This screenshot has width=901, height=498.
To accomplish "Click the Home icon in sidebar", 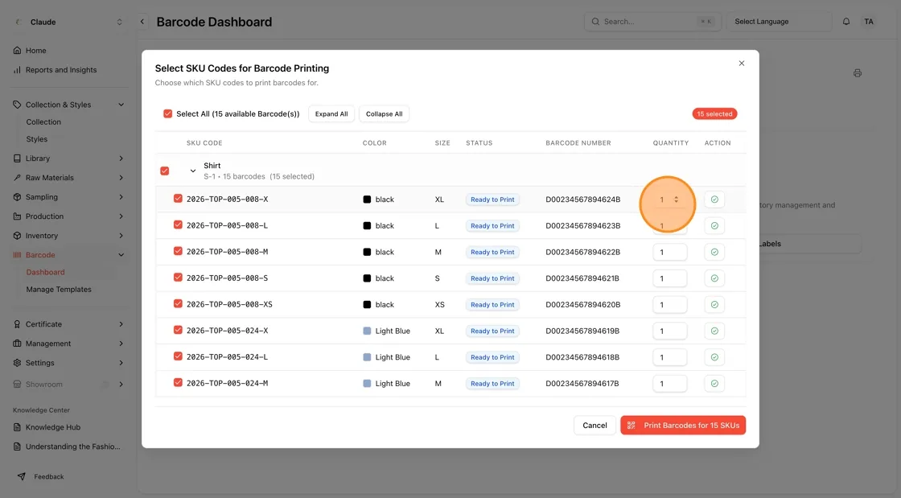I will pos(17,51).
